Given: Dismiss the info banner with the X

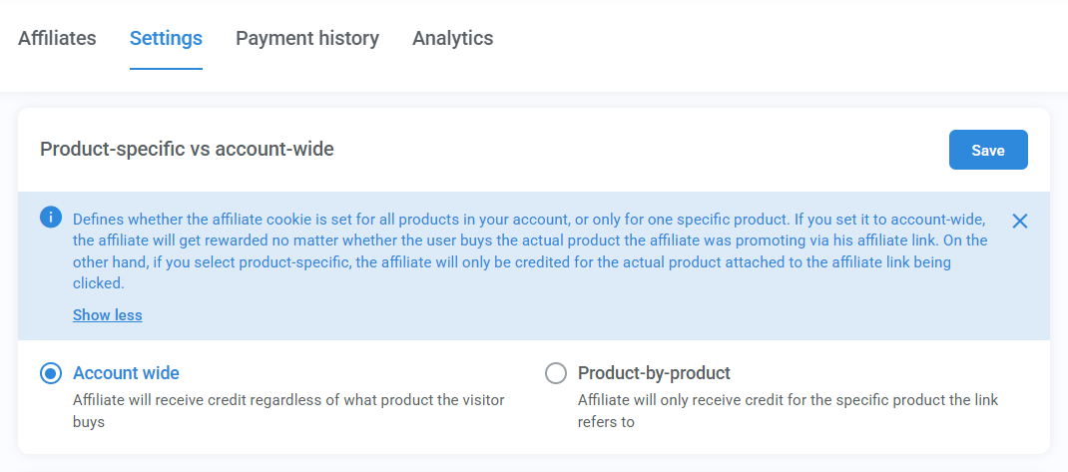Looking at the screenshot, I should 1020,221.
